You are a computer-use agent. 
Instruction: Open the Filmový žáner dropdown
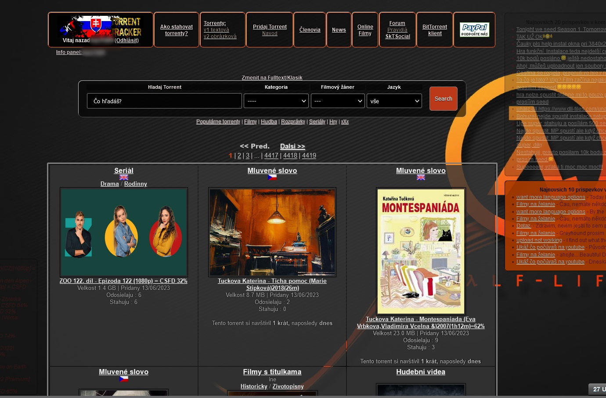point(338,101)
